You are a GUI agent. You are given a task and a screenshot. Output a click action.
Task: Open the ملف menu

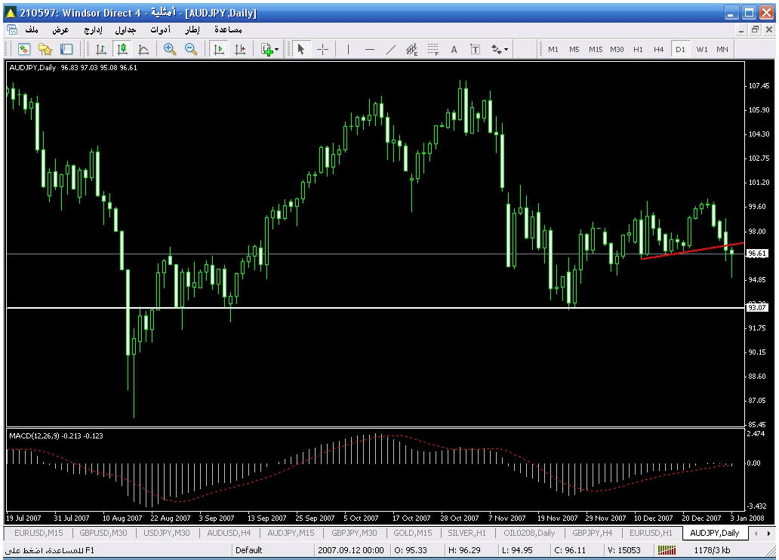coord(32,29)
